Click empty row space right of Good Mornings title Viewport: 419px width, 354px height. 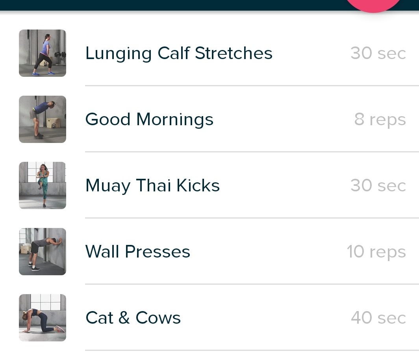coord(283,119)
